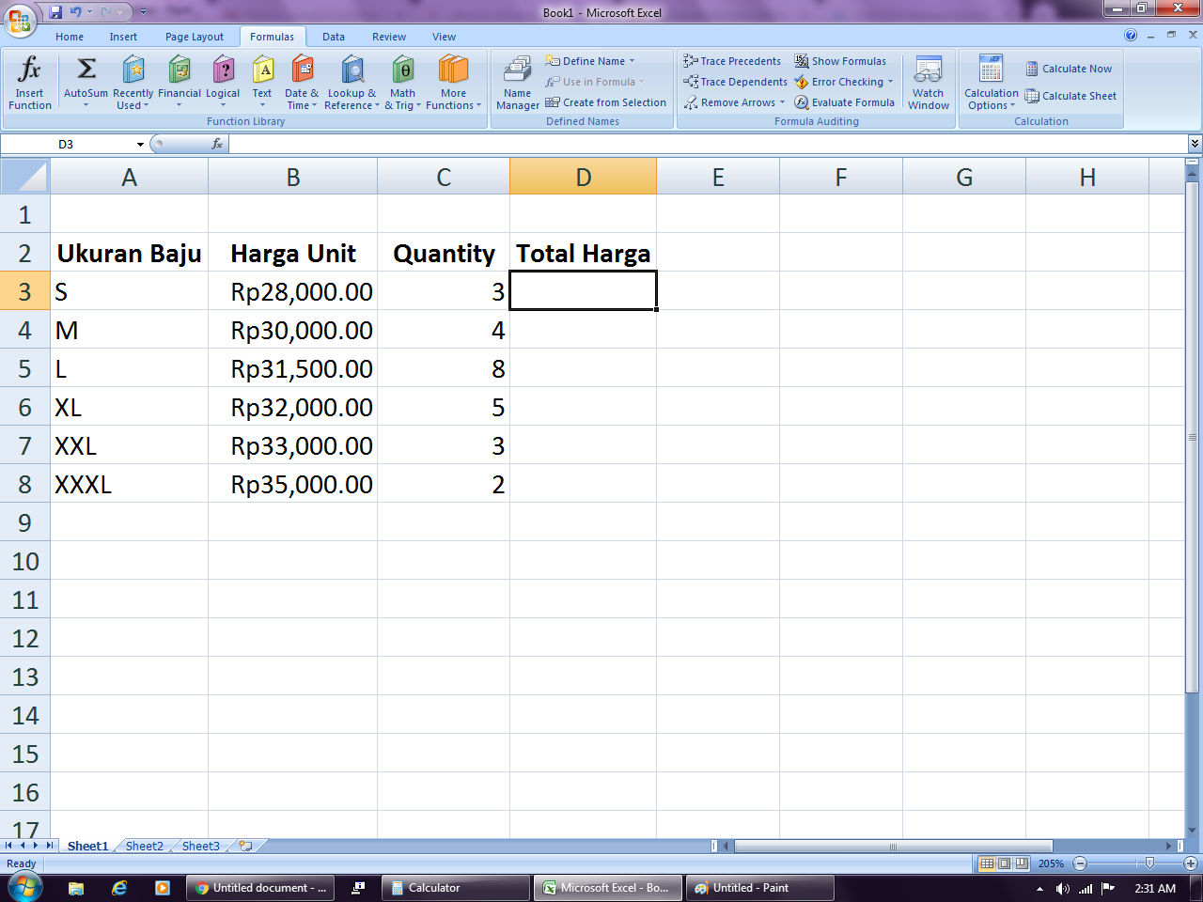
Task: Toggle Show Formulas on
Action: 841,60
